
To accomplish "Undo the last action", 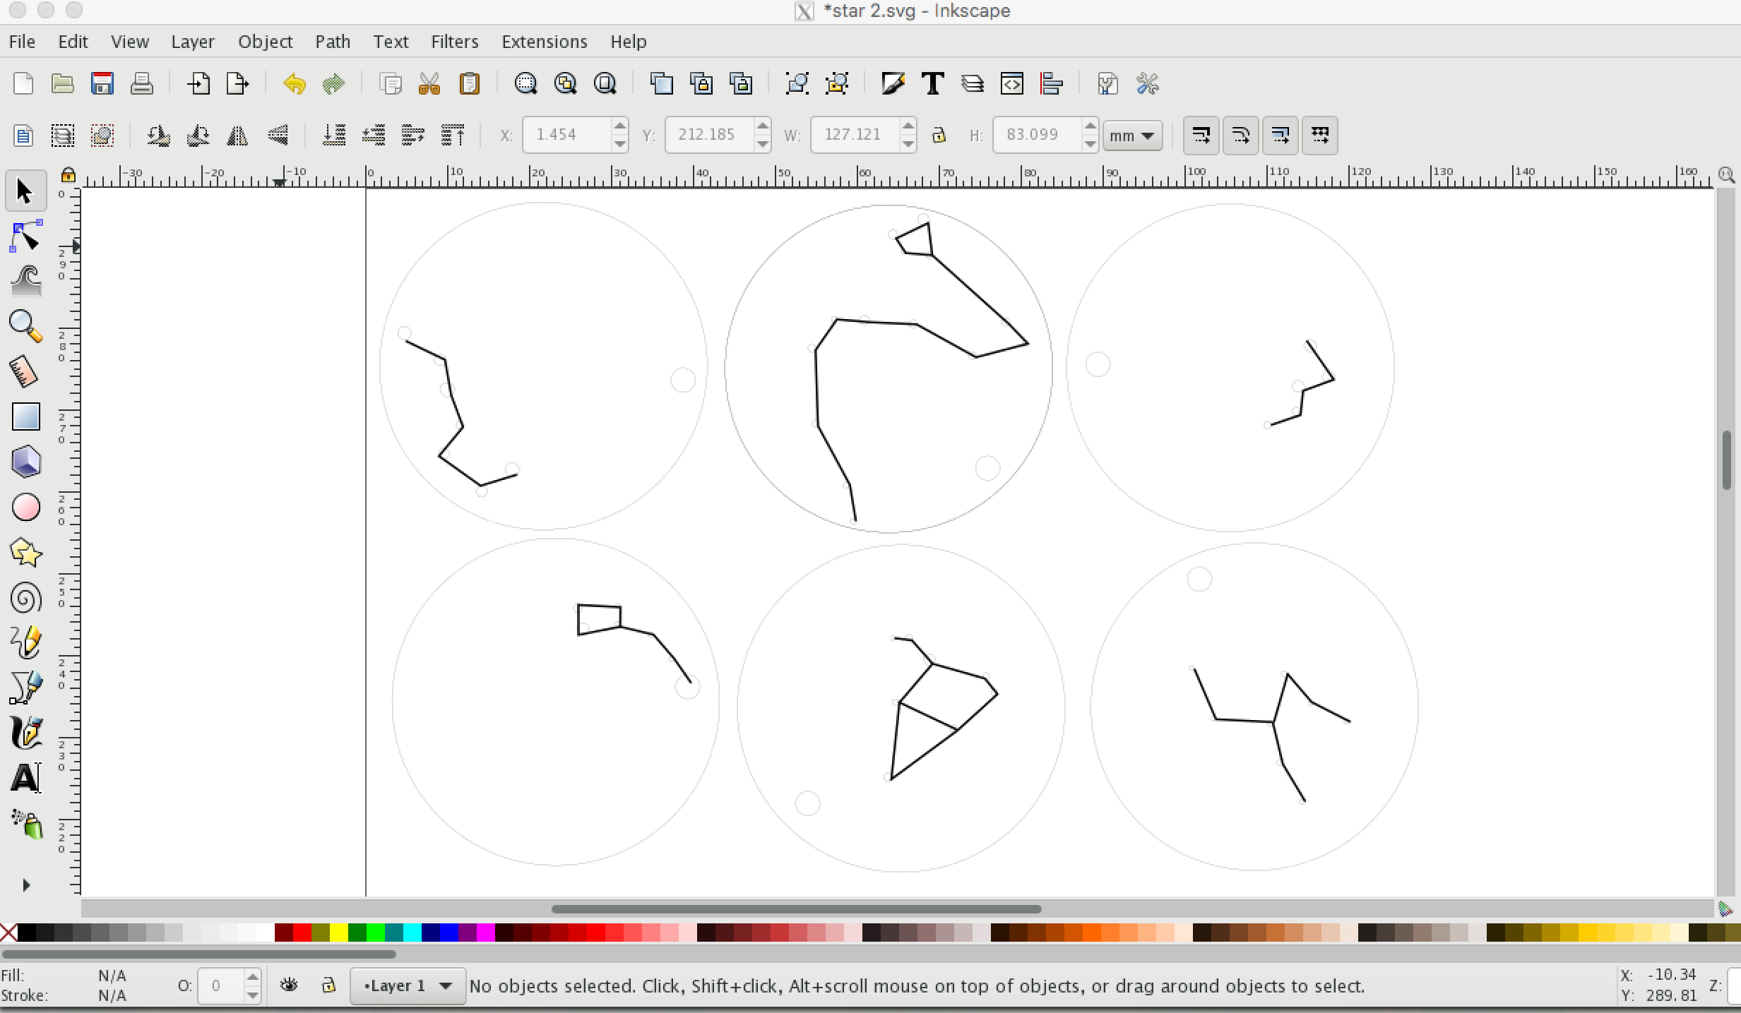I will (x=295, y=83).
